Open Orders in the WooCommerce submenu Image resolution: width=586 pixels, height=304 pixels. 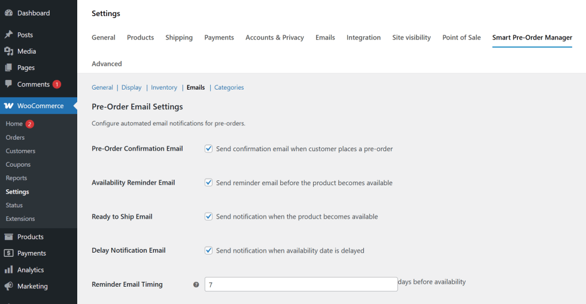[15, 137]
